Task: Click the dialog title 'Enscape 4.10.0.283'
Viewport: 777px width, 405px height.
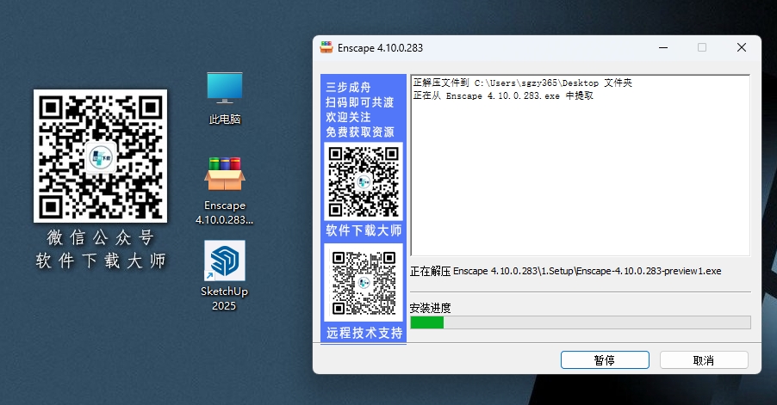Action: coord(380,48)
